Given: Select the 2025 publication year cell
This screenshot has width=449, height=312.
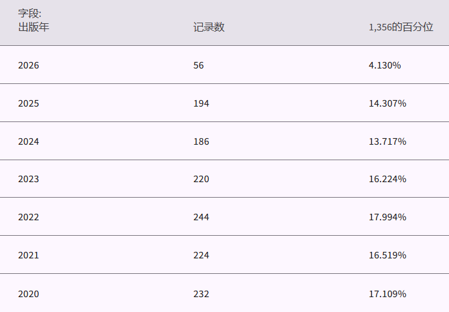Looking at the screenshot, I should click(x=28, y=103).
